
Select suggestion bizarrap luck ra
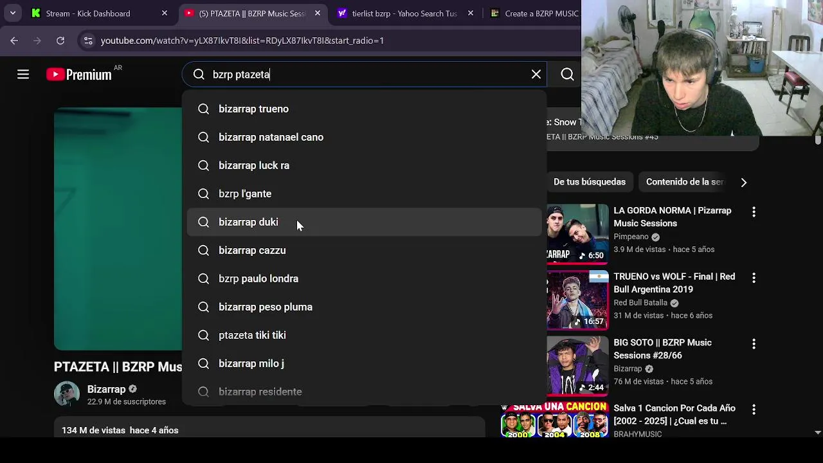coord(365,165)
